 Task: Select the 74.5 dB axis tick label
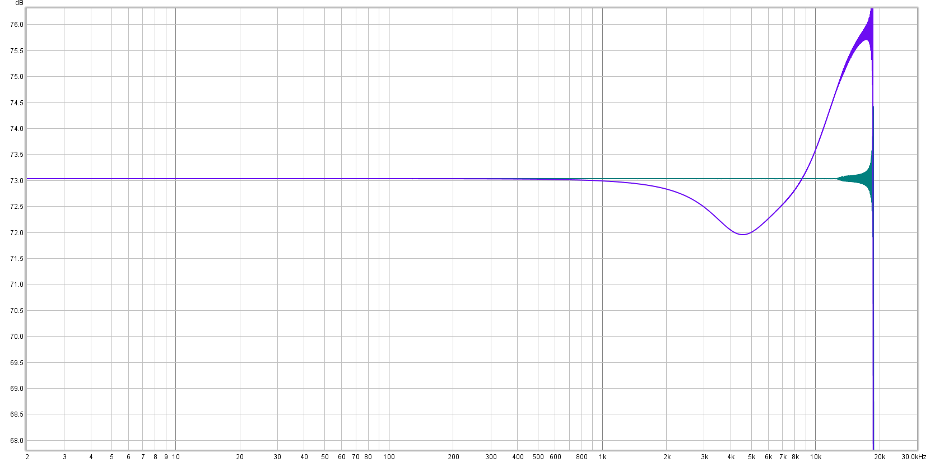click(x=17, y=103)
